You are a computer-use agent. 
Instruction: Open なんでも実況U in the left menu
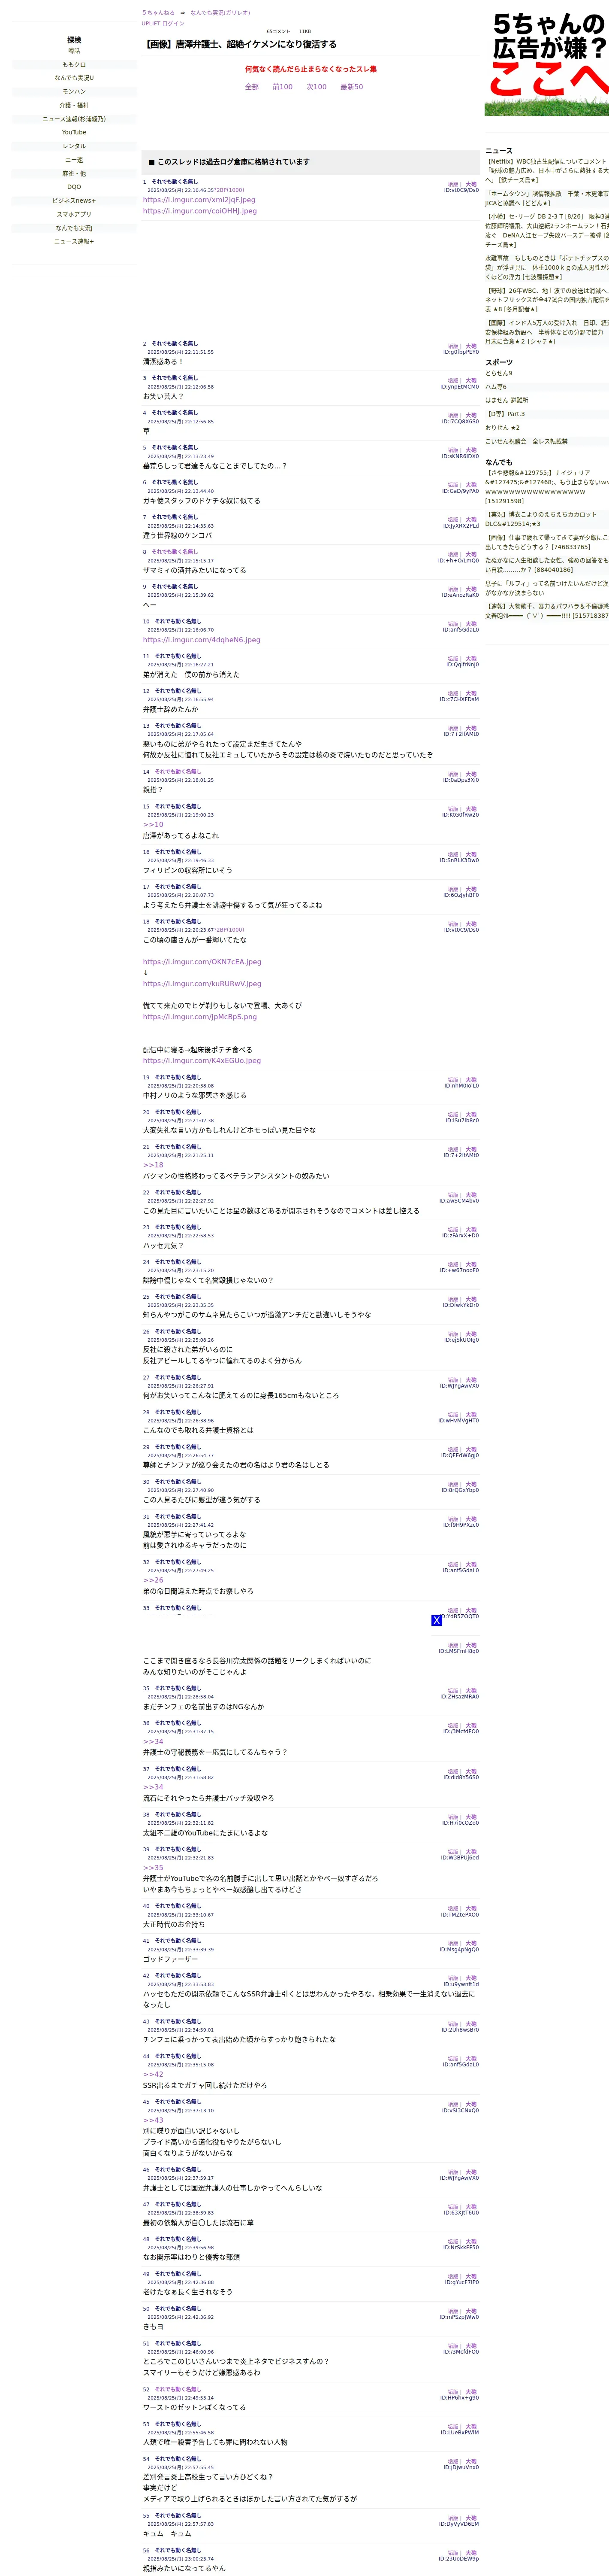pyautogui.click(x=74, y=78)
